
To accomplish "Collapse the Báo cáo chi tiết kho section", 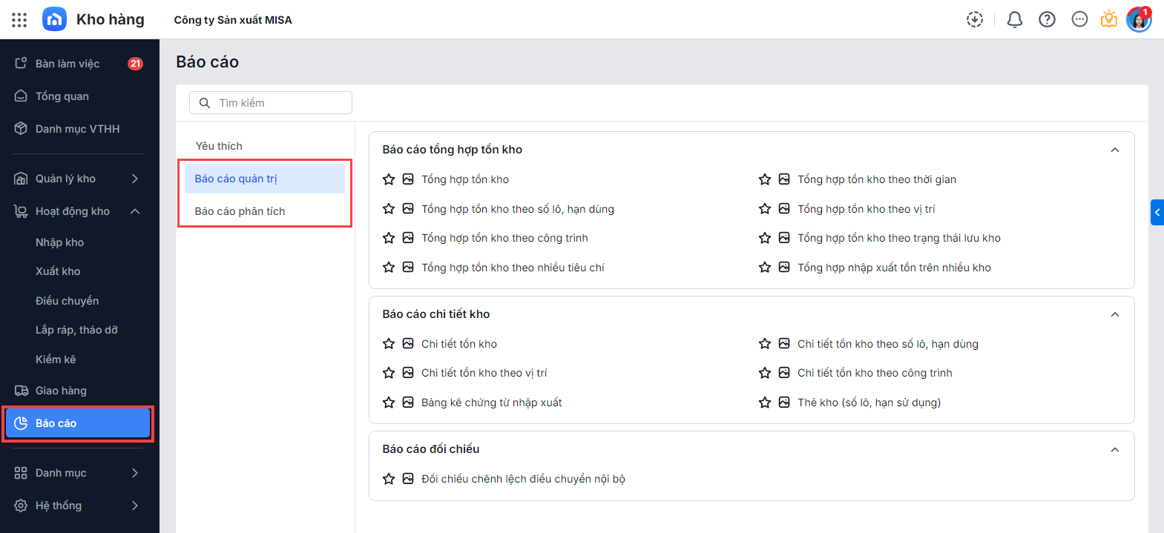I will [1114, 314].
